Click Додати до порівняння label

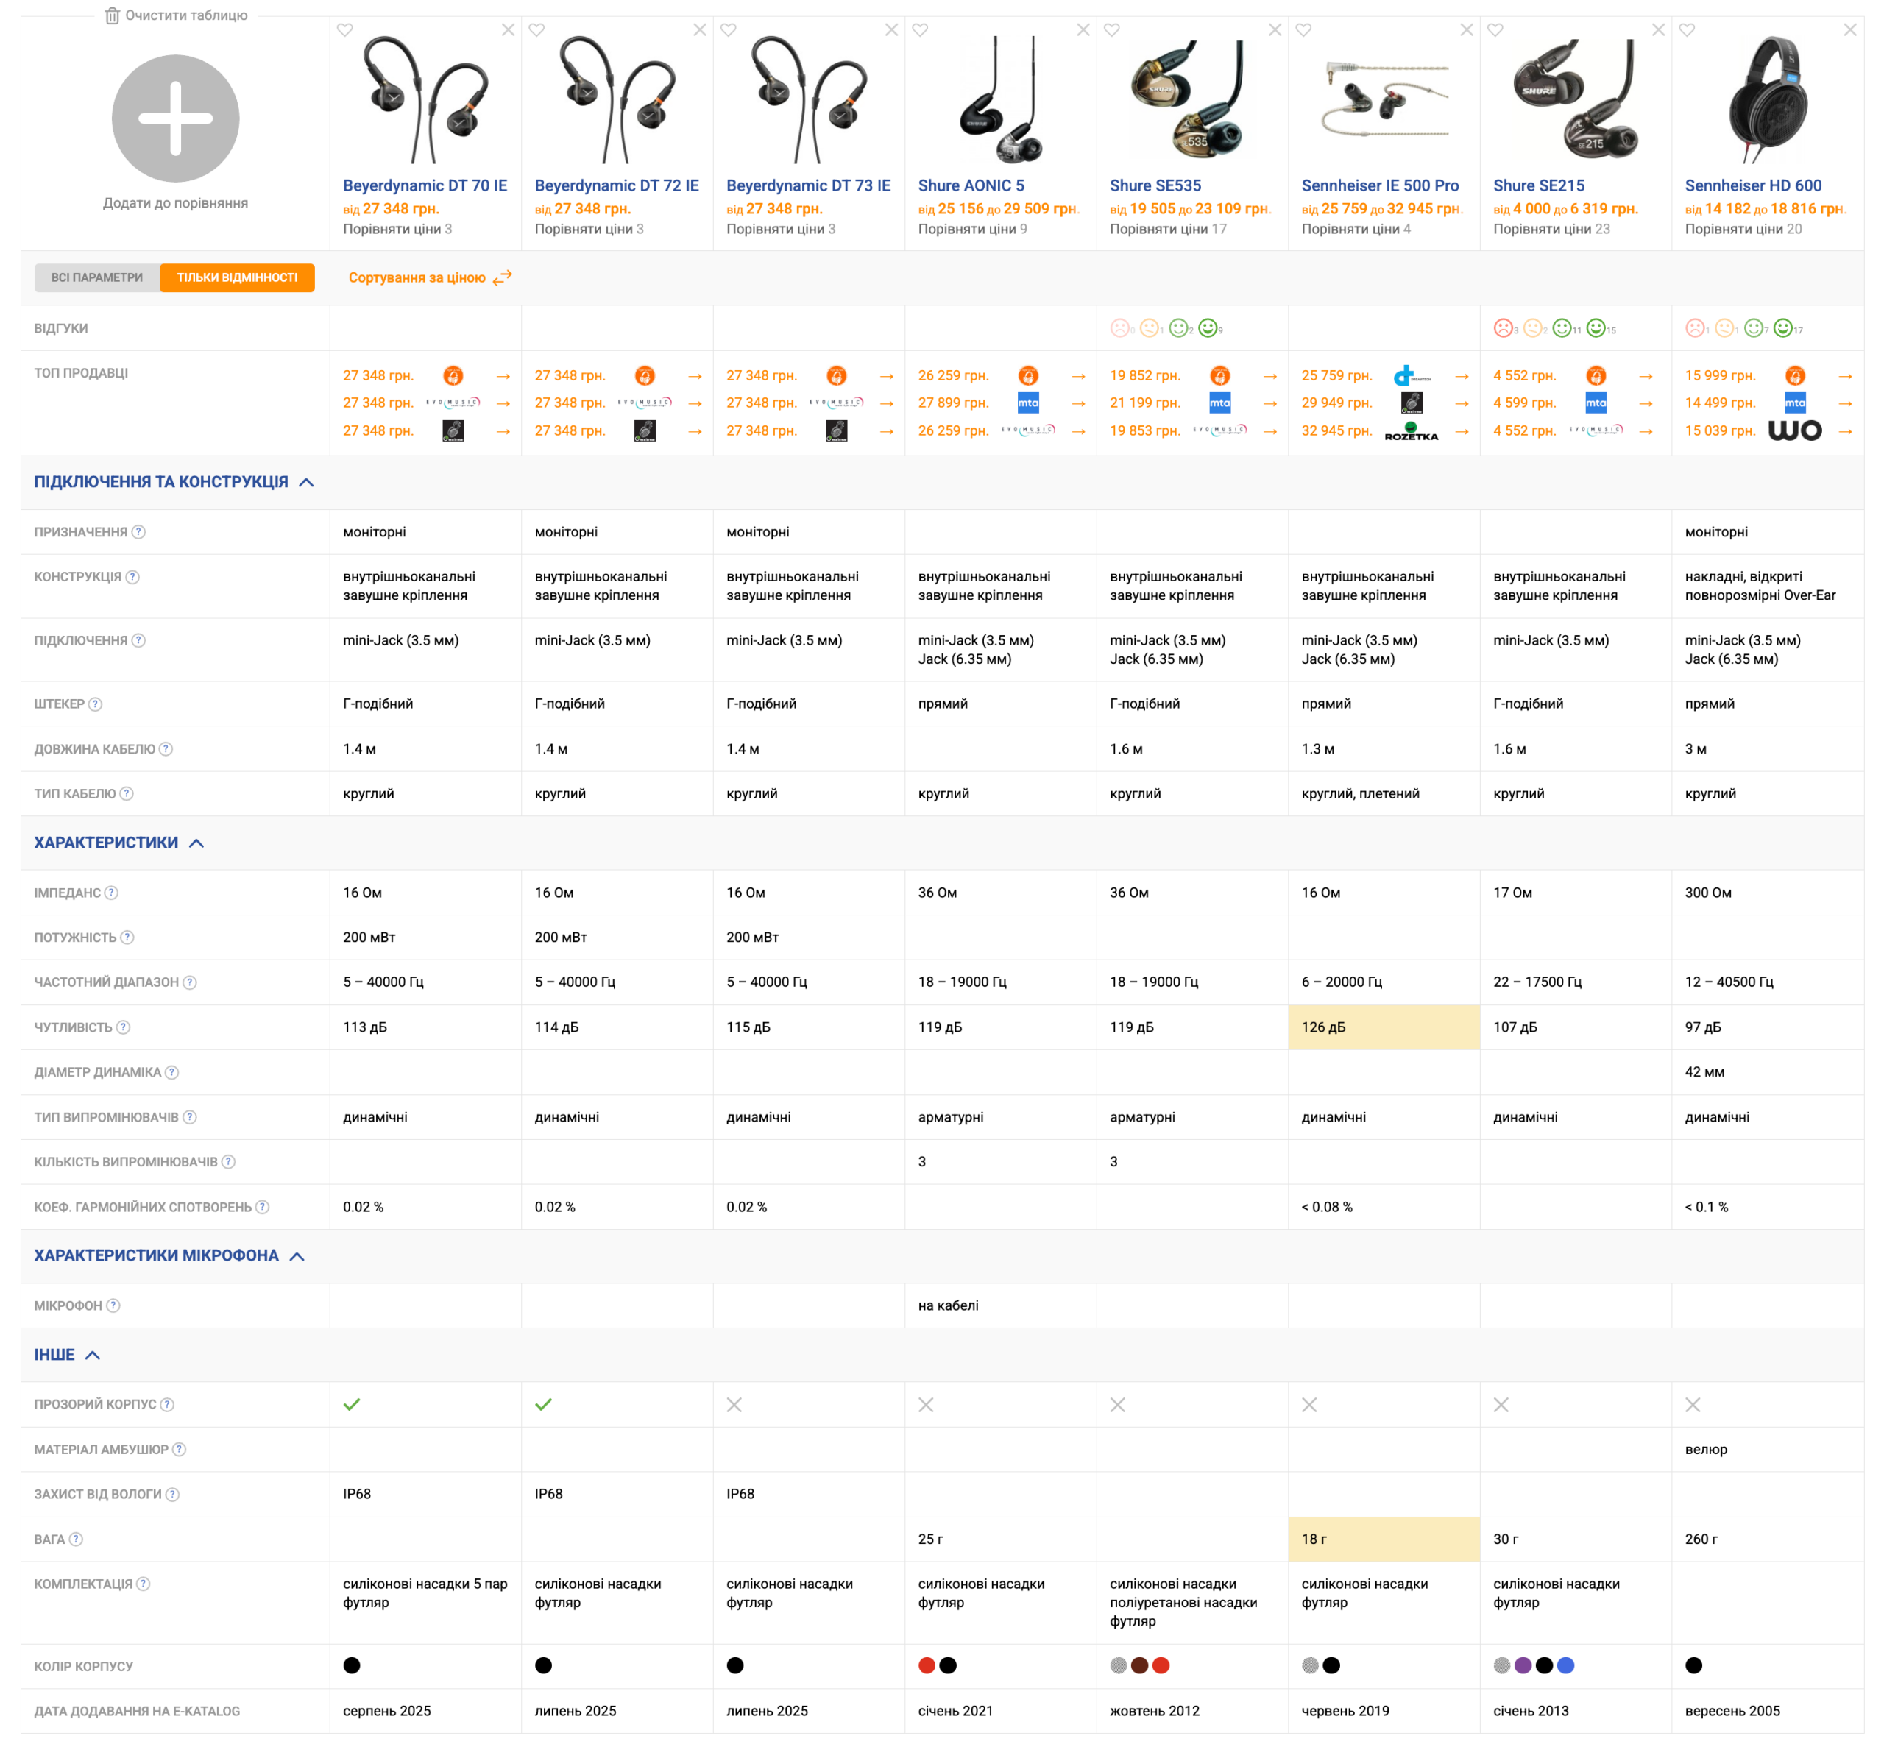175,203
